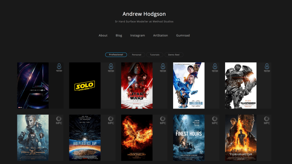The height and width of the screenshot is (164, 292).
Task: Open the Star Wars Last Jedi poster
Action: (137, 85)
